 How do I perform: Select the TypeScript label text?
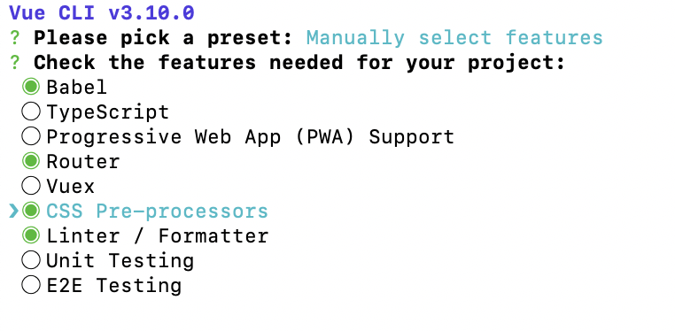click(107, 112)
